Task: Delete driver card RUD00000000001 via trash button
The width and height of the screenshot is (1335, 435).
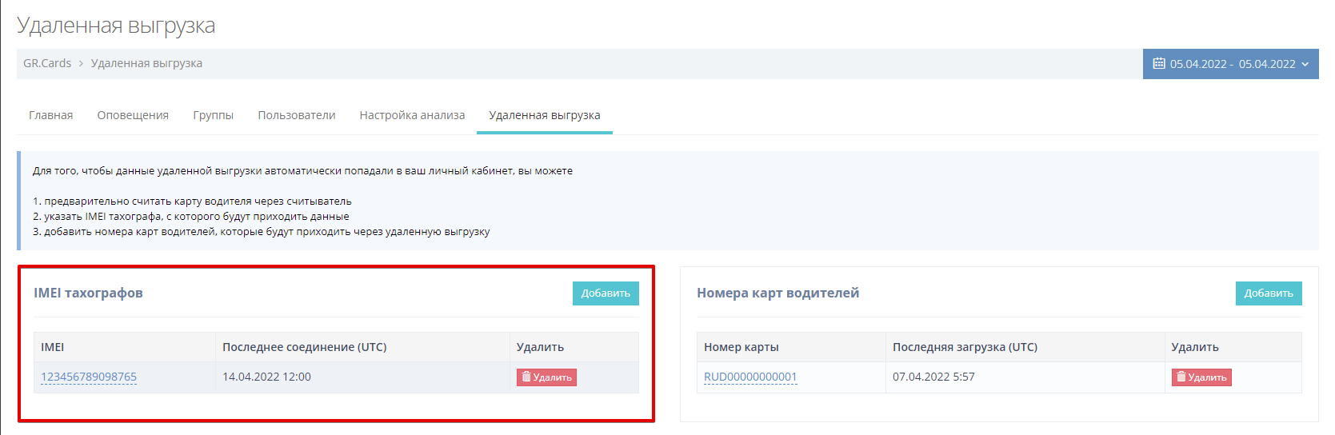Action: tap(1201, 377)
